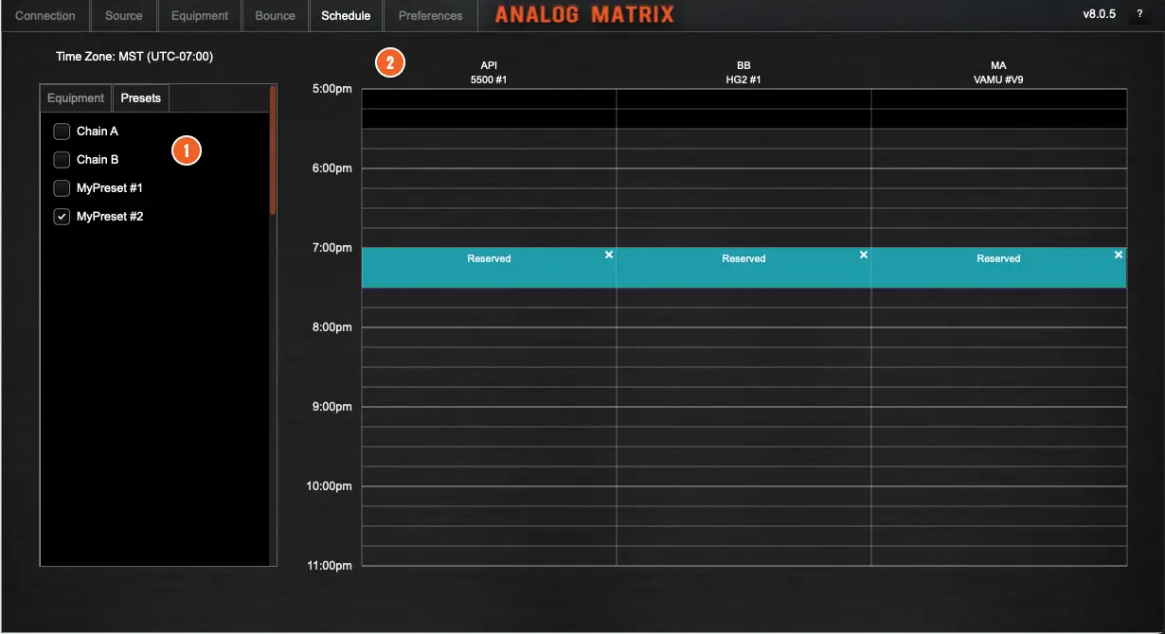Click the MA VAMU #V9 column header

point(998,73)
